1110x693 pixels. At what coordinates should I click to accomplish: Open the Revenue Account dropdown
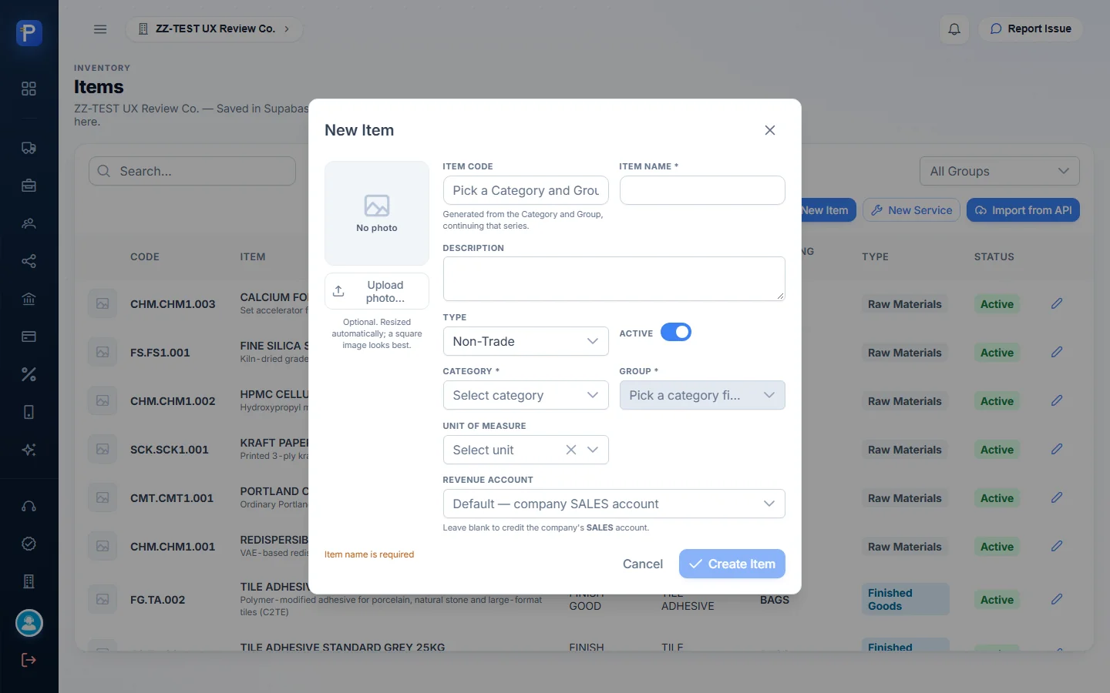point(614,504)
